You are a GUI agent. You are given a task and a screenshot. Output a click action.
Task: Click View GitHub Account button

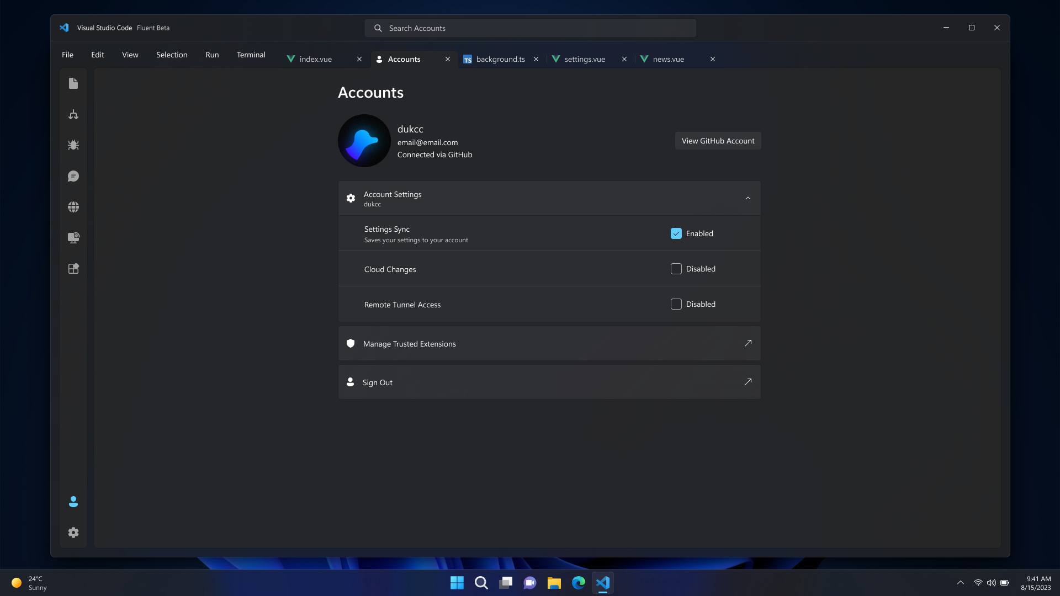(718, 141)
